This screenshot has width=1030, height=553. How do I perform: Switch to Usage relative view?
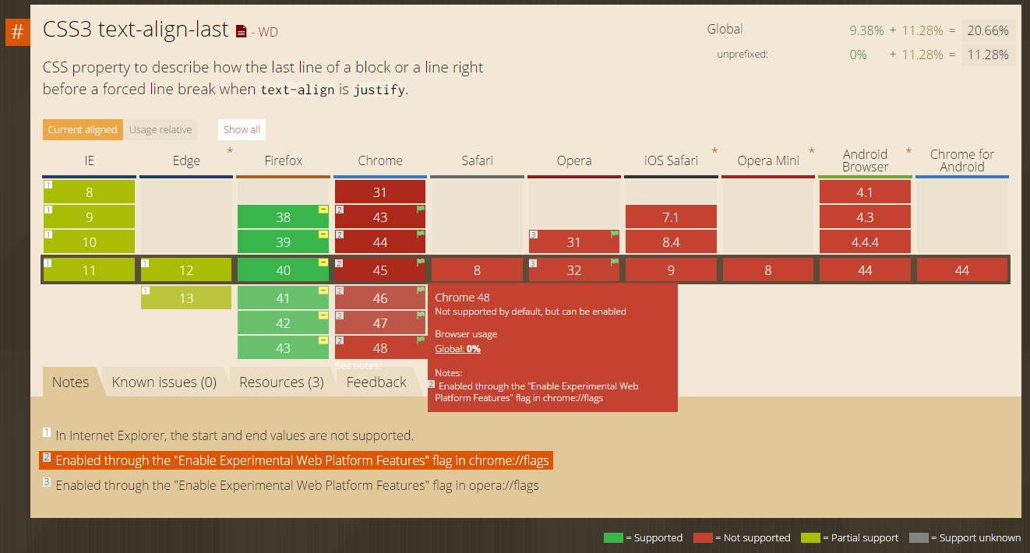pyautogui.click(x=160, y=130)
